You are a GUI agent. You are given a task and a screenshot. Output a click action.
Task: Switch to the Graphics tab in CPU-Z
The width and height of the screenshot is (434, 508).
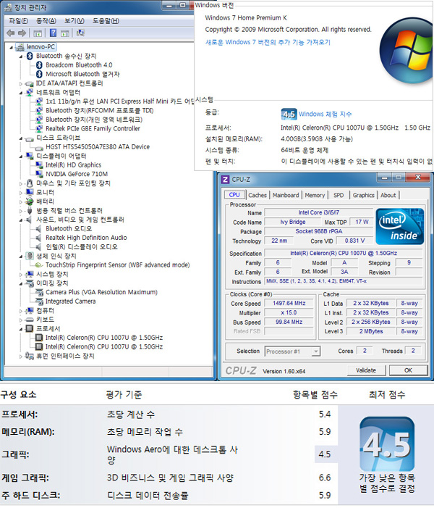point(364,195)
